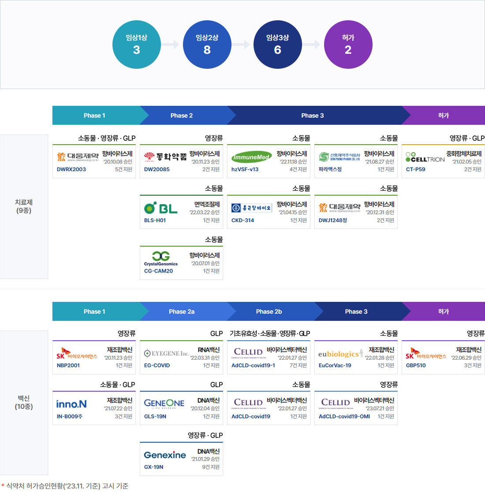Open the Genexine logo

click(165, 455)
